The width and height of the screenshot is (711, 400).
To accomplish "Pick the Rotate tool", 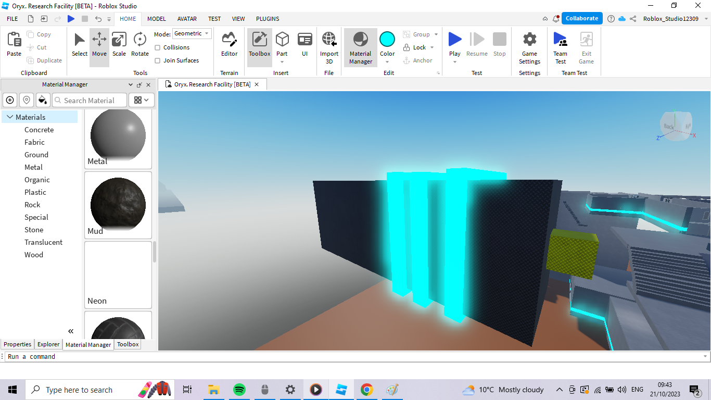I will pyautogui.click(x=140, y=45).
